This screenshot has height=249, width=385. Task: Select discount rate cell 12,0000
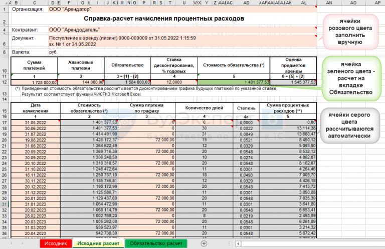click(174, 82)
